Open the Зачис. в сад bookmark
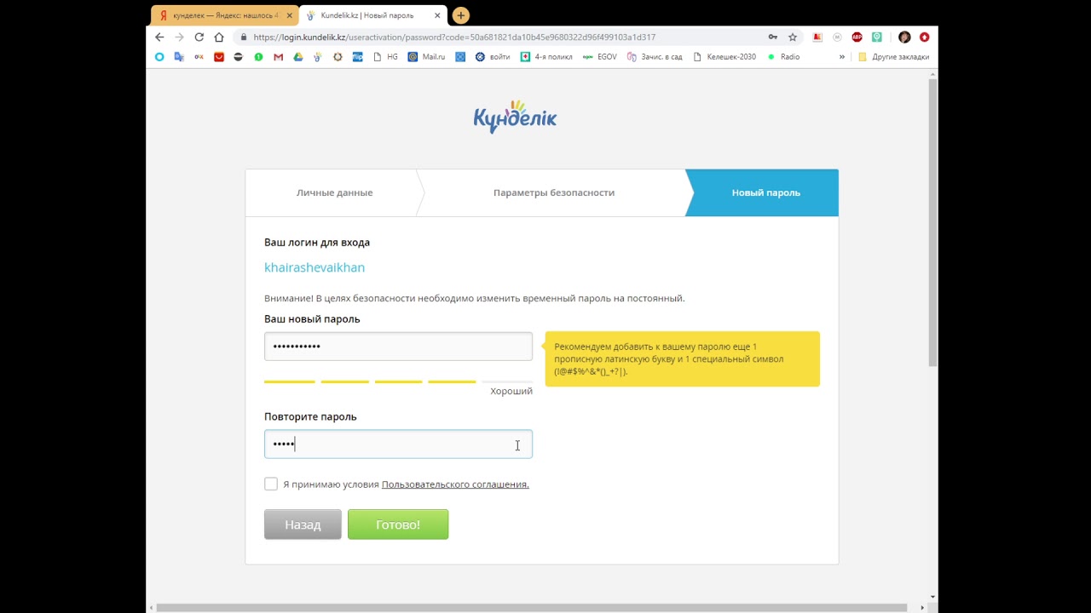 (655, 57)
